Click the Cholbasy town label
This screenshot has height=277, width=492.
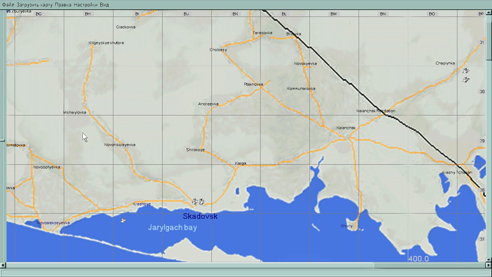click(218, 50)
